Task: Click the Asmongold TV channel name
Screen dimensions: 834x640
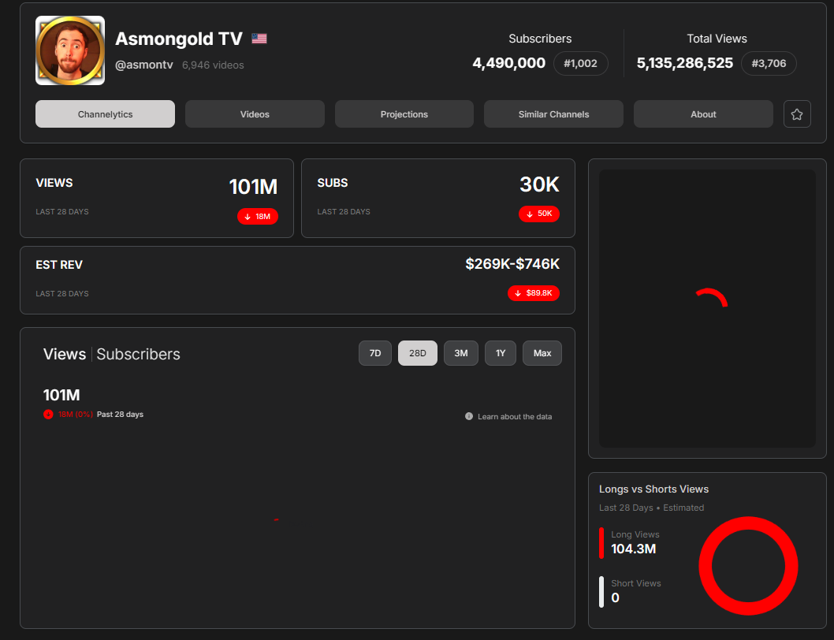Action: [x=179, y=39]
